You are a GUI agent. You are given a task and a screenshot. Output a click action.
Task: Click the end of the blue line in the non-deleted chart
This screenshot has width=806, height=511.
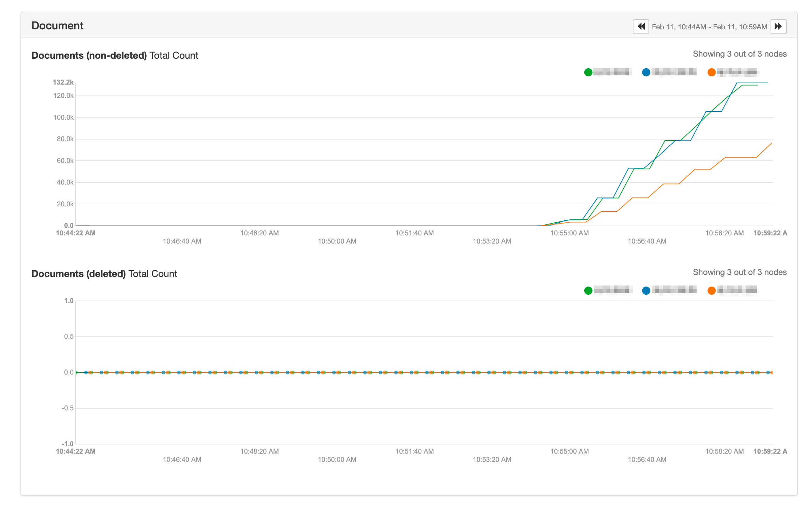click(767, 83)
